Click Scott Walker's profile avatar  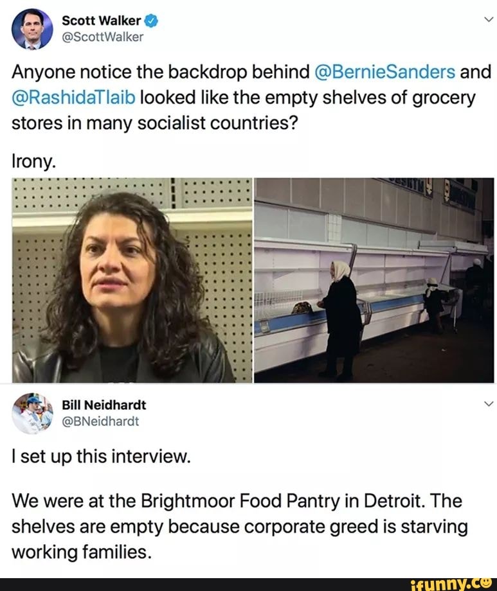coord(32,28)
